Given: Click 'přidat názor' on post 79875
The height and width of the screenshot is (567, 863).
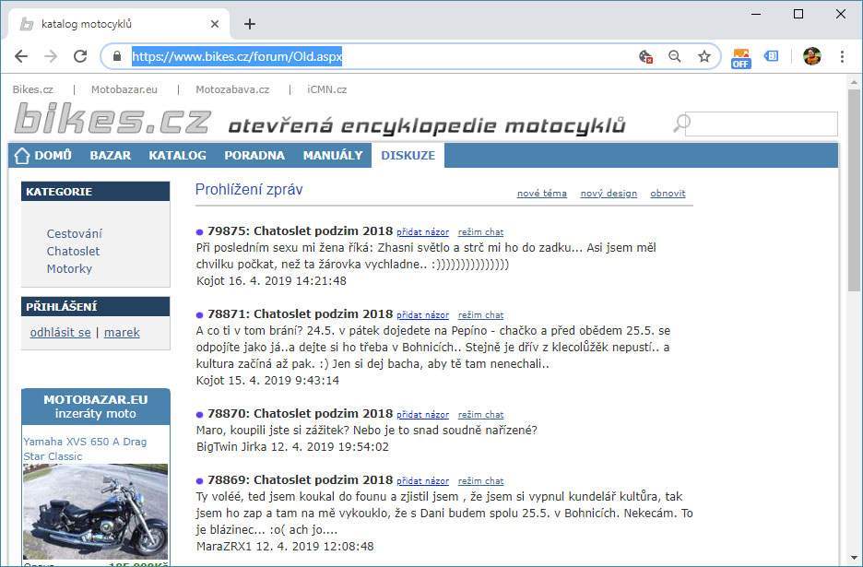Looking at the screenshot, I should click(422, 232).
